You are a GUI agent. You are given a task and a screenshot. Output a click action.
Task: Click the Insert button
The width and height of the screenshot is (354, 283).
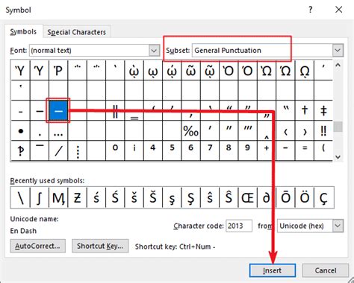tap(273, 270)
